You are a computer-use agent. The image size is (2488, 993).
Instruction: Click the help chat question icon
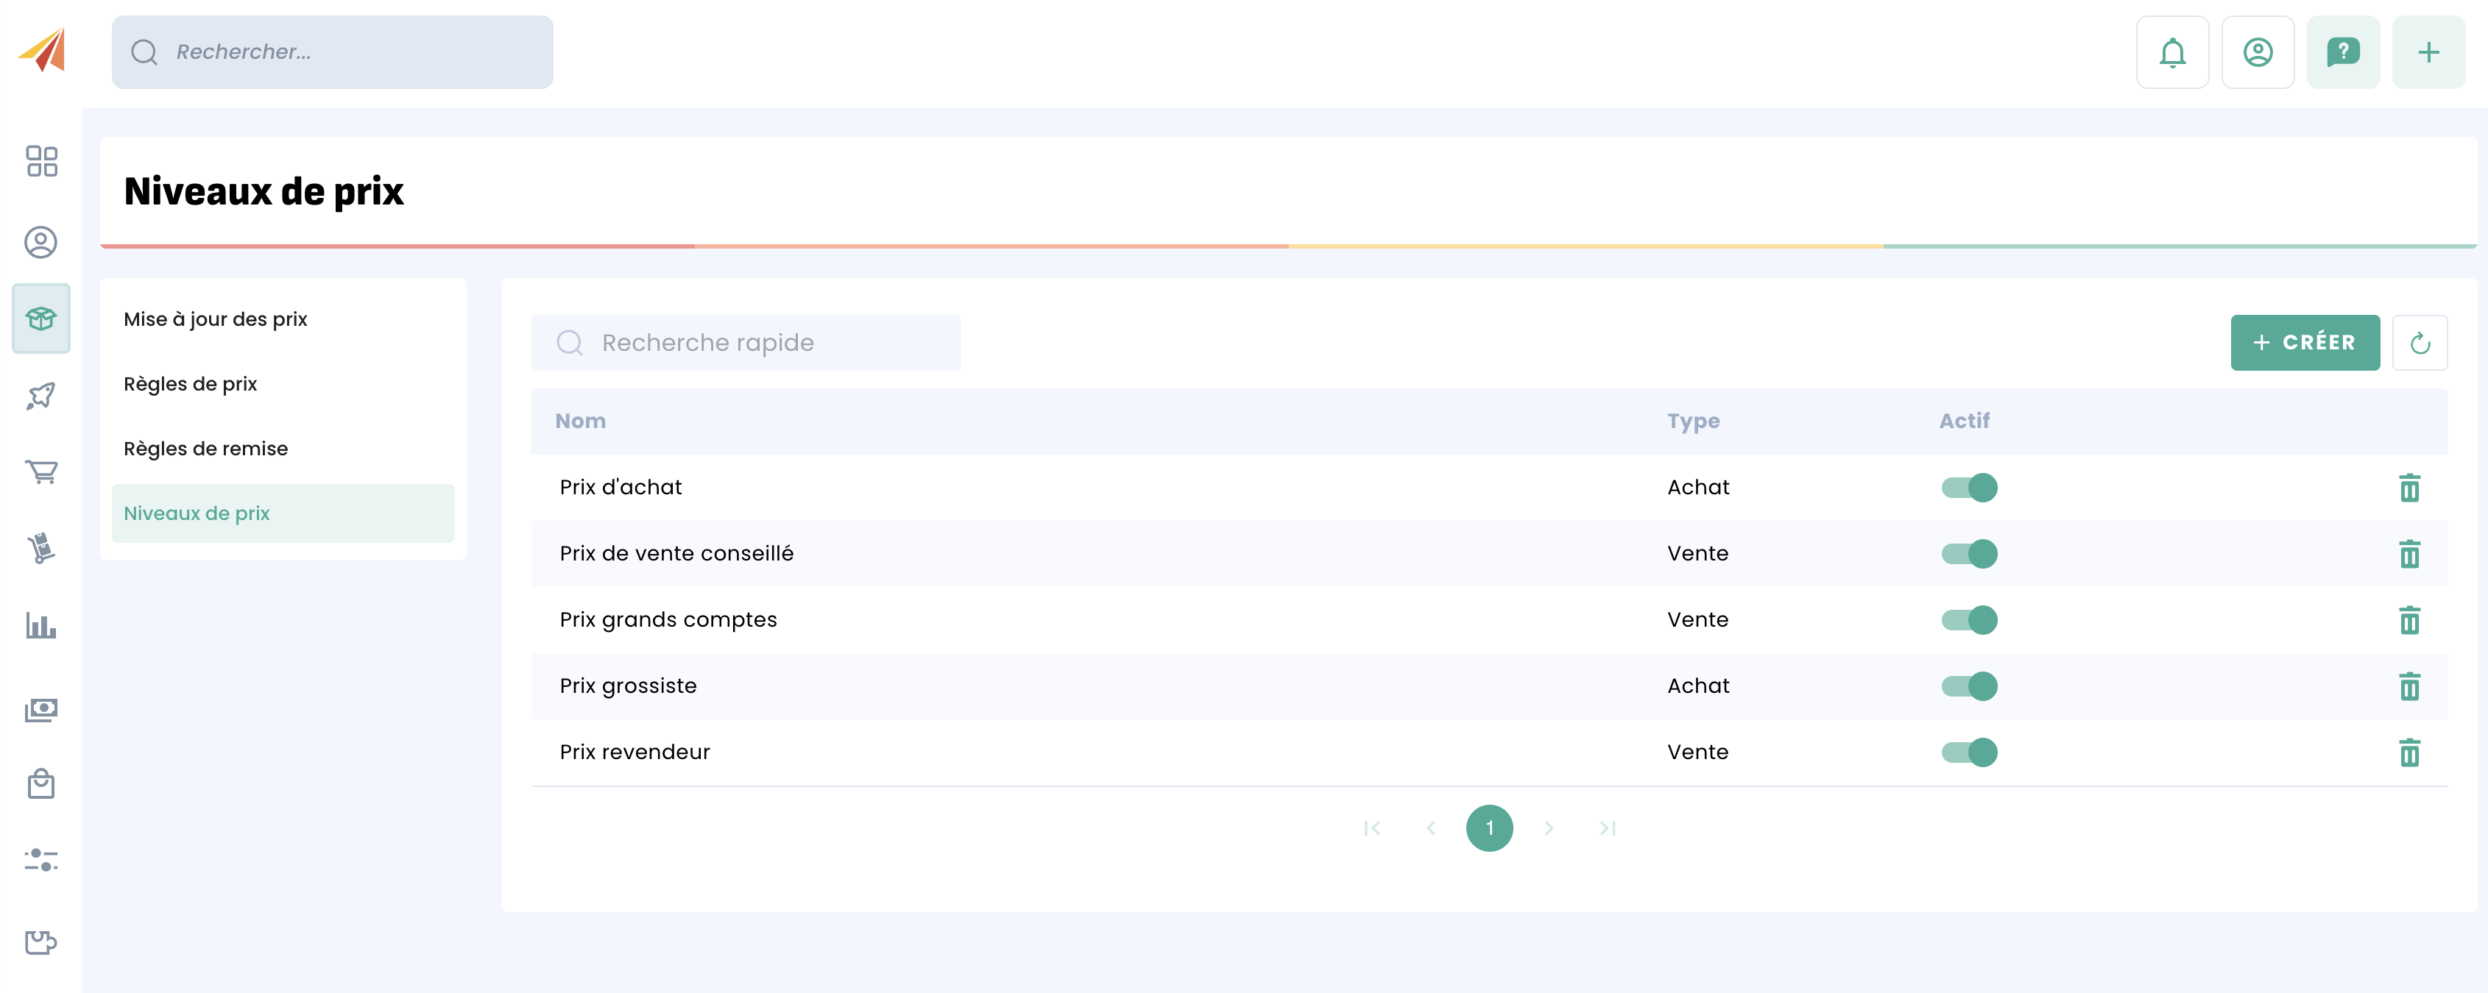click(2342, 52)
